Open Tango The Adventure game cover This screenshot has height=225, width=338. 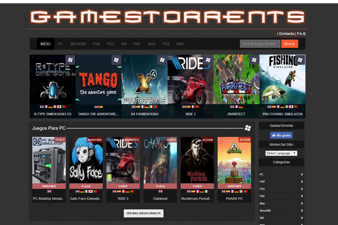pos(99,80)
